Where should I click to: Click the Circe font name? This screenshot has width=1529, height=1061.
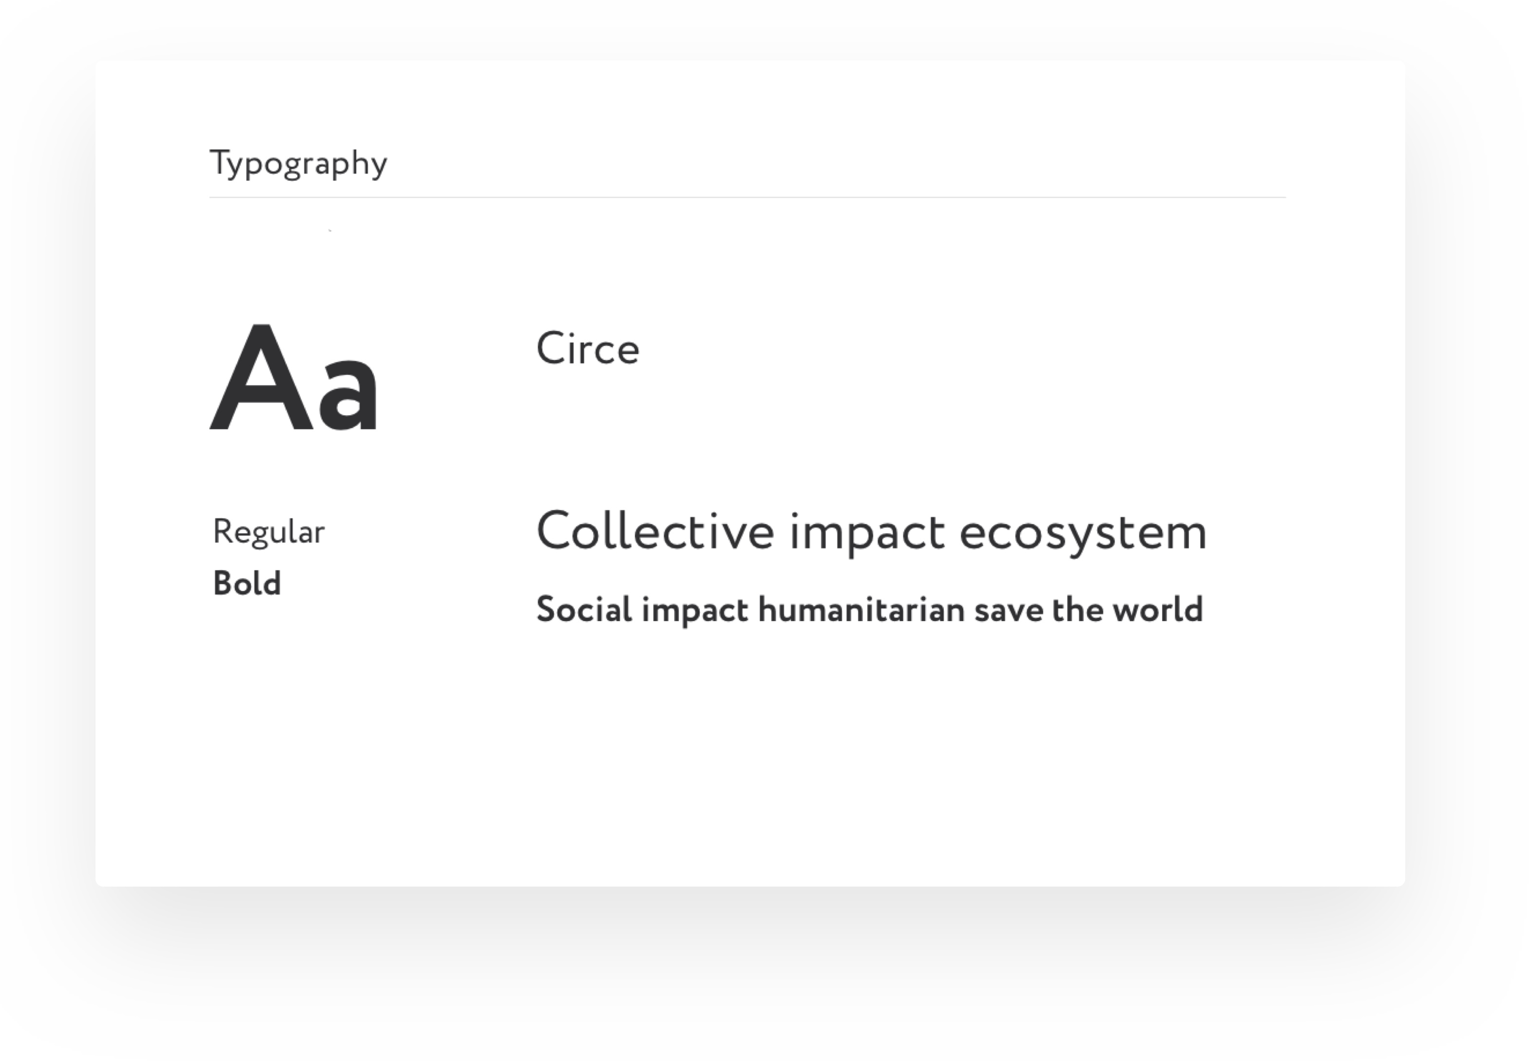coord(588,349)
